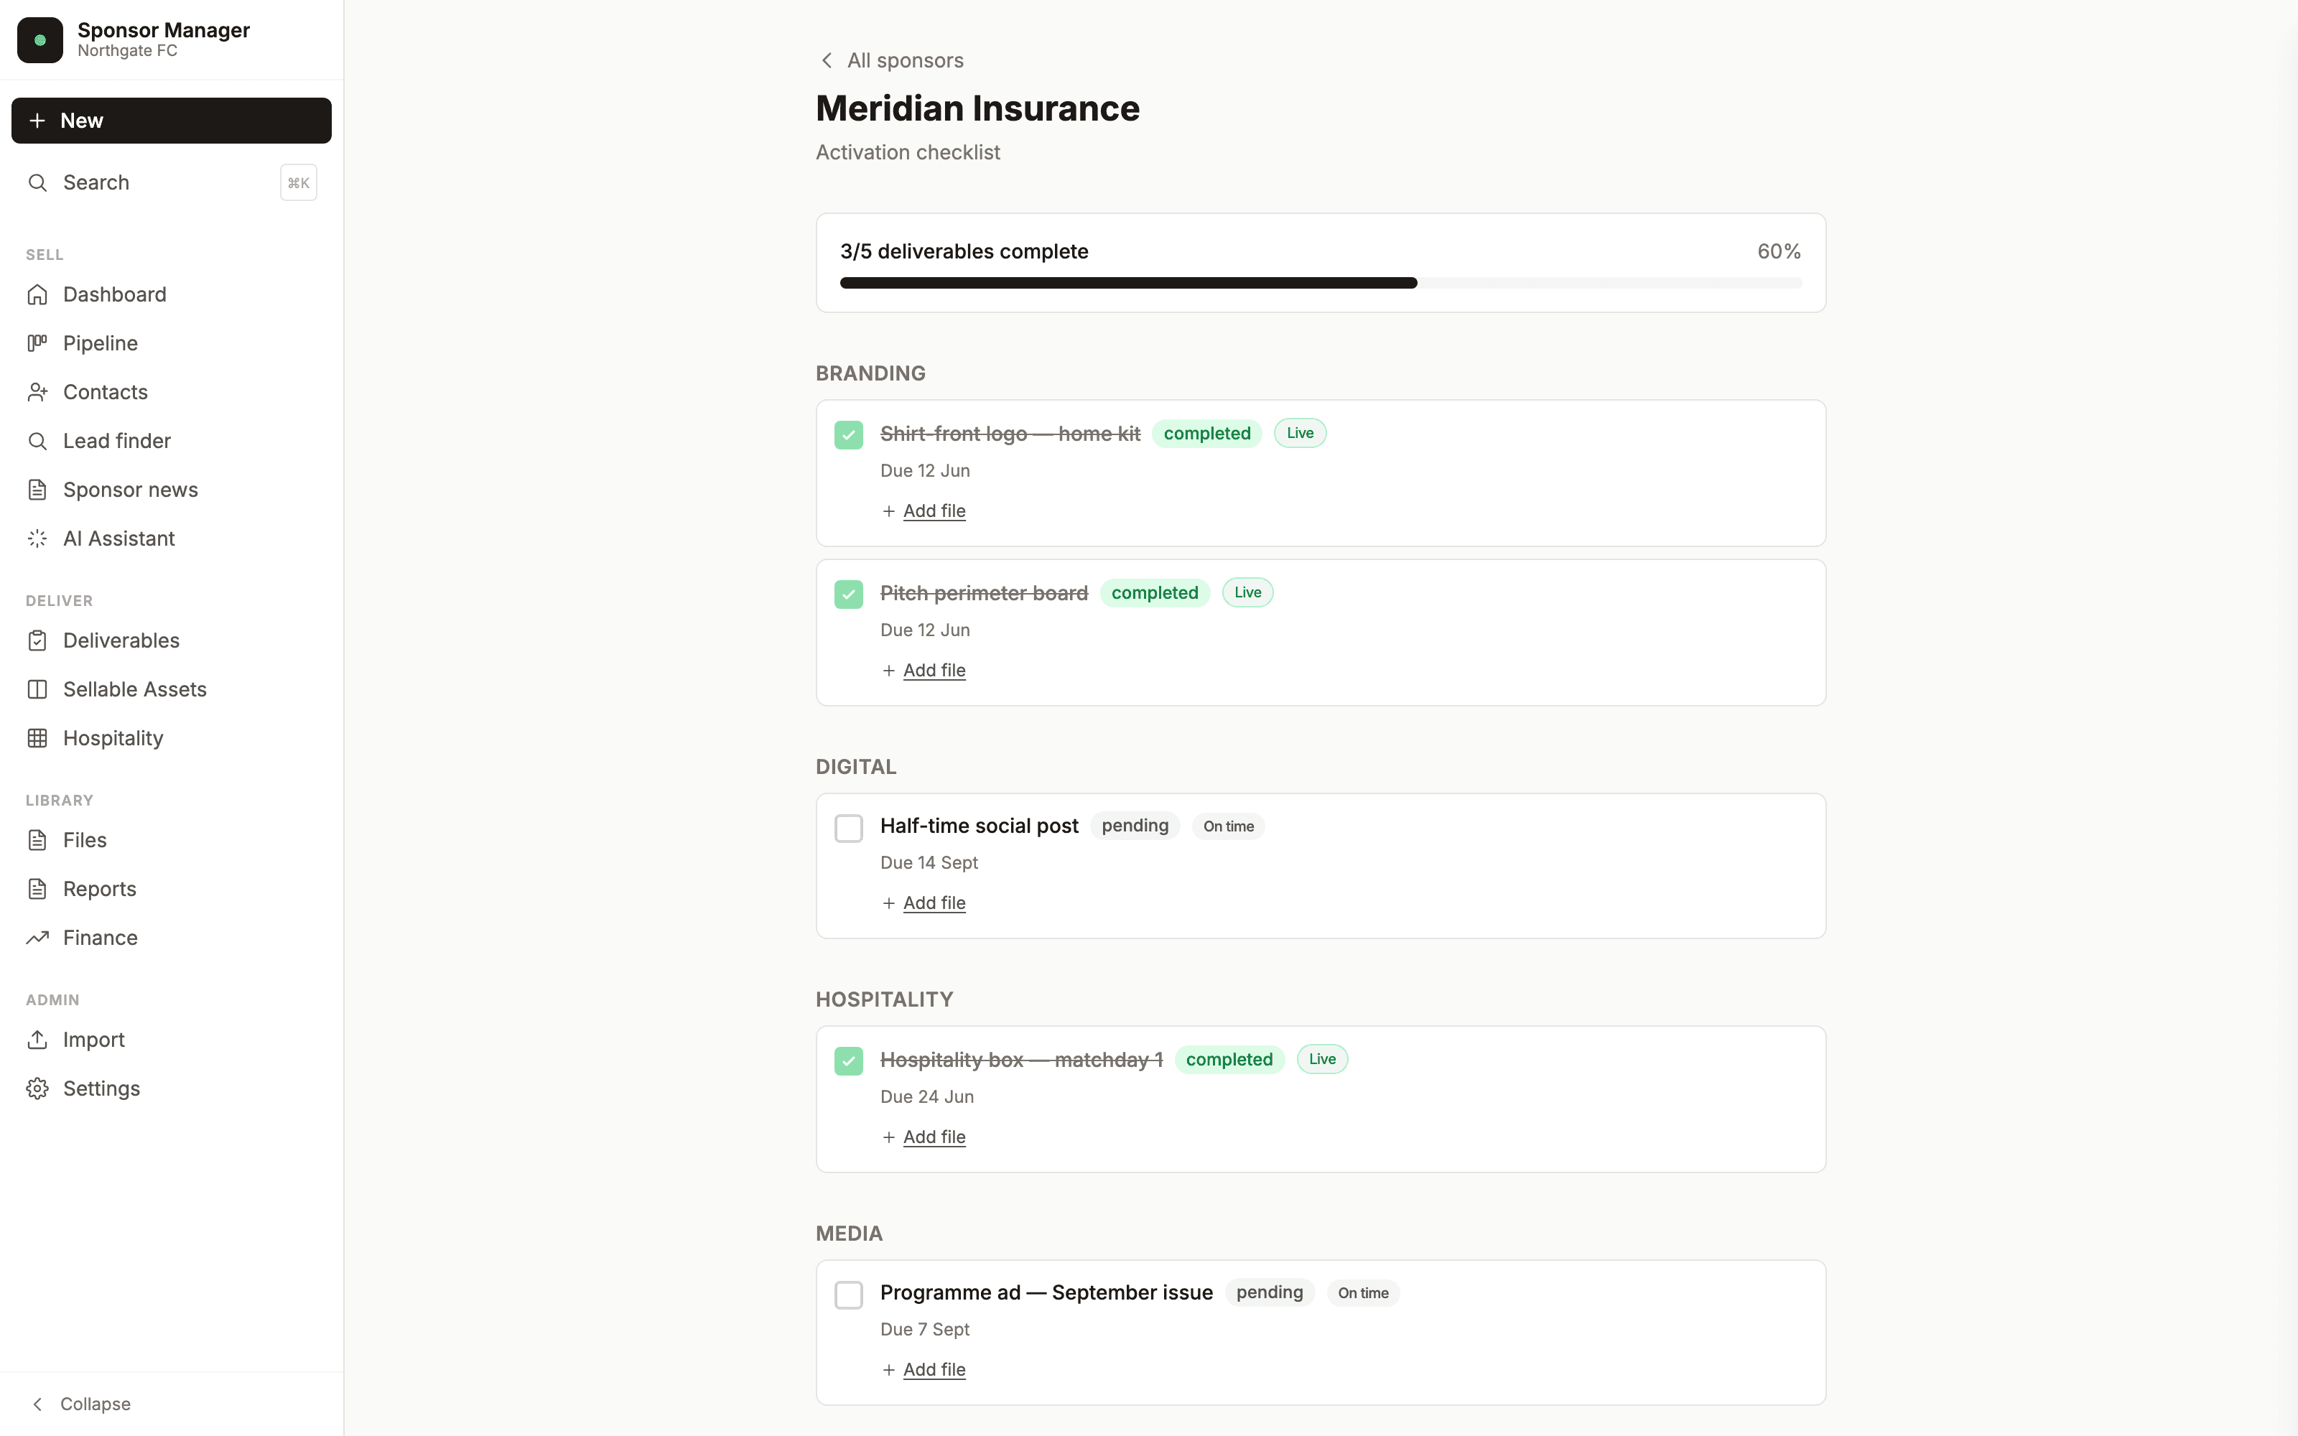The height and width of the screenshot is (1436, 2298).
Task: Click plus icon under Pitch perimeter board
Action: click(889, 671)
